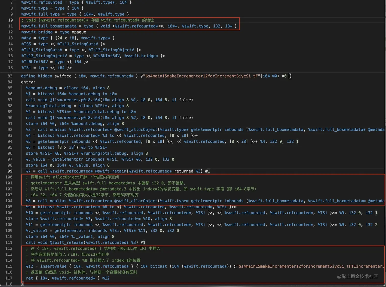The image size is (386, 287).
Task: Click the comment starting "; 往 { i8*, %swift.refcounted* }"
Action: pos(93,248)
